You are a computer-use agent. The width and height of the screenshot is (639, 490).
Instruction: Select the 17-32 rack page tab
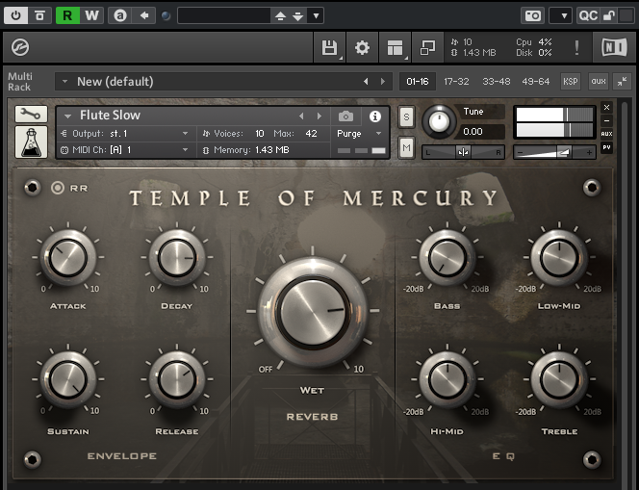pos(456,82)
